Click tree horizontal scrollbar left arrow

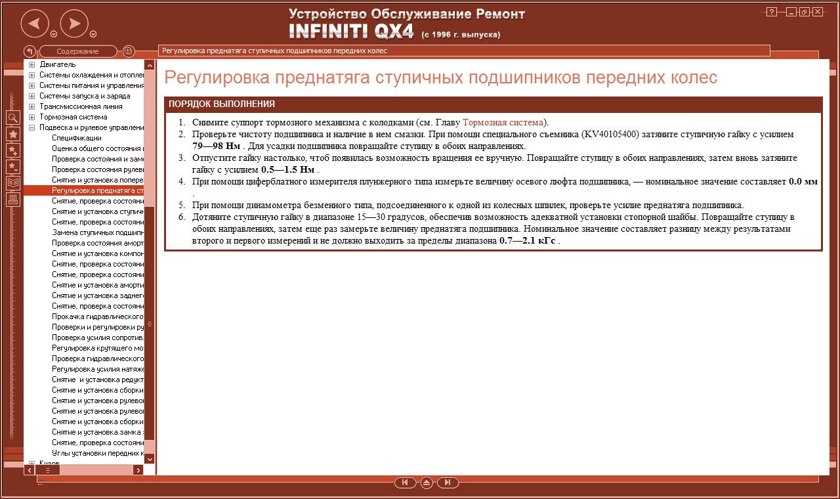(x=30, y=470)
